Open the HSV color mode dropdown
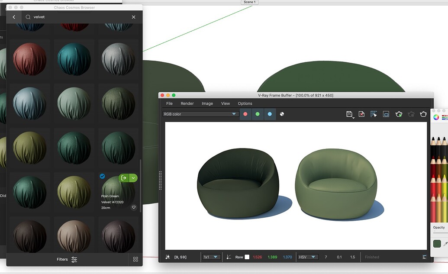Viewport: 448px width, 274px height. (308, 257)
